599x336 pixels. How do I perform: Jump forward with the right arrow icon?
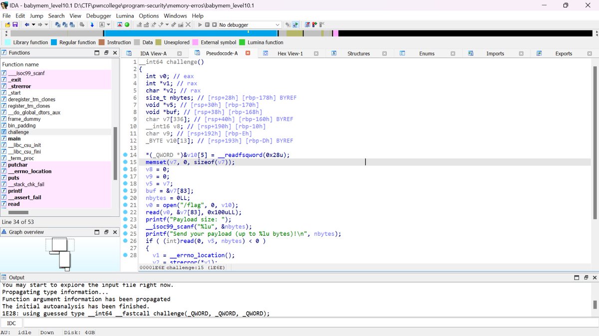tap(40, 24)
